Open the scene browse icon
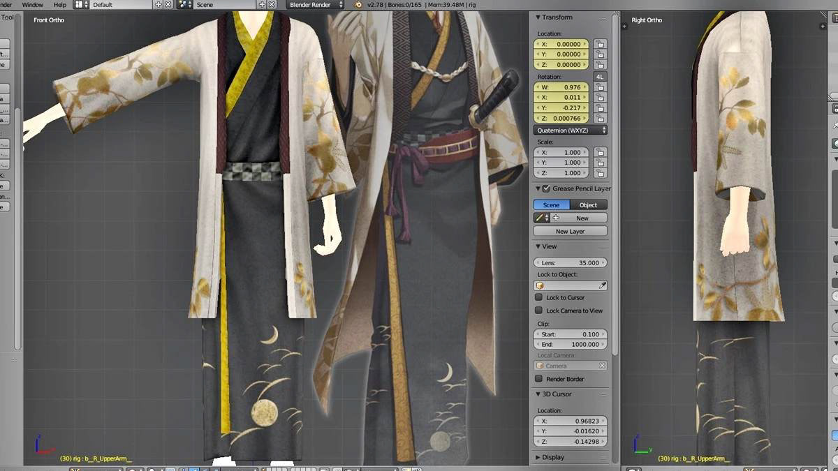838x471 pixels. (185, 4)
